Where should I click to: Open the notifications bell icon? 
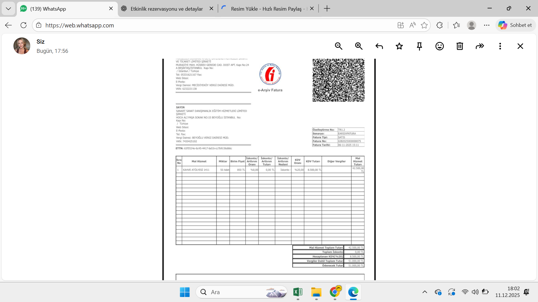point(527,292)
